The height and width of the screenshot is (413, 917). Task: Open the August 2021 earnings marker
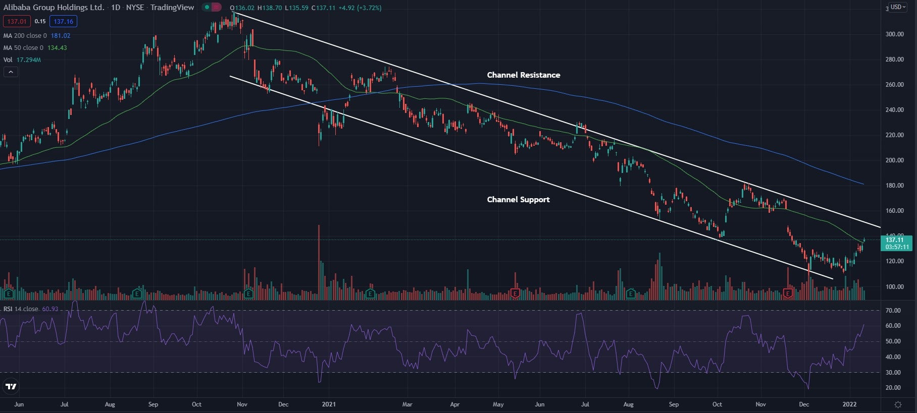pyautogui.click(x=631, y=293)
